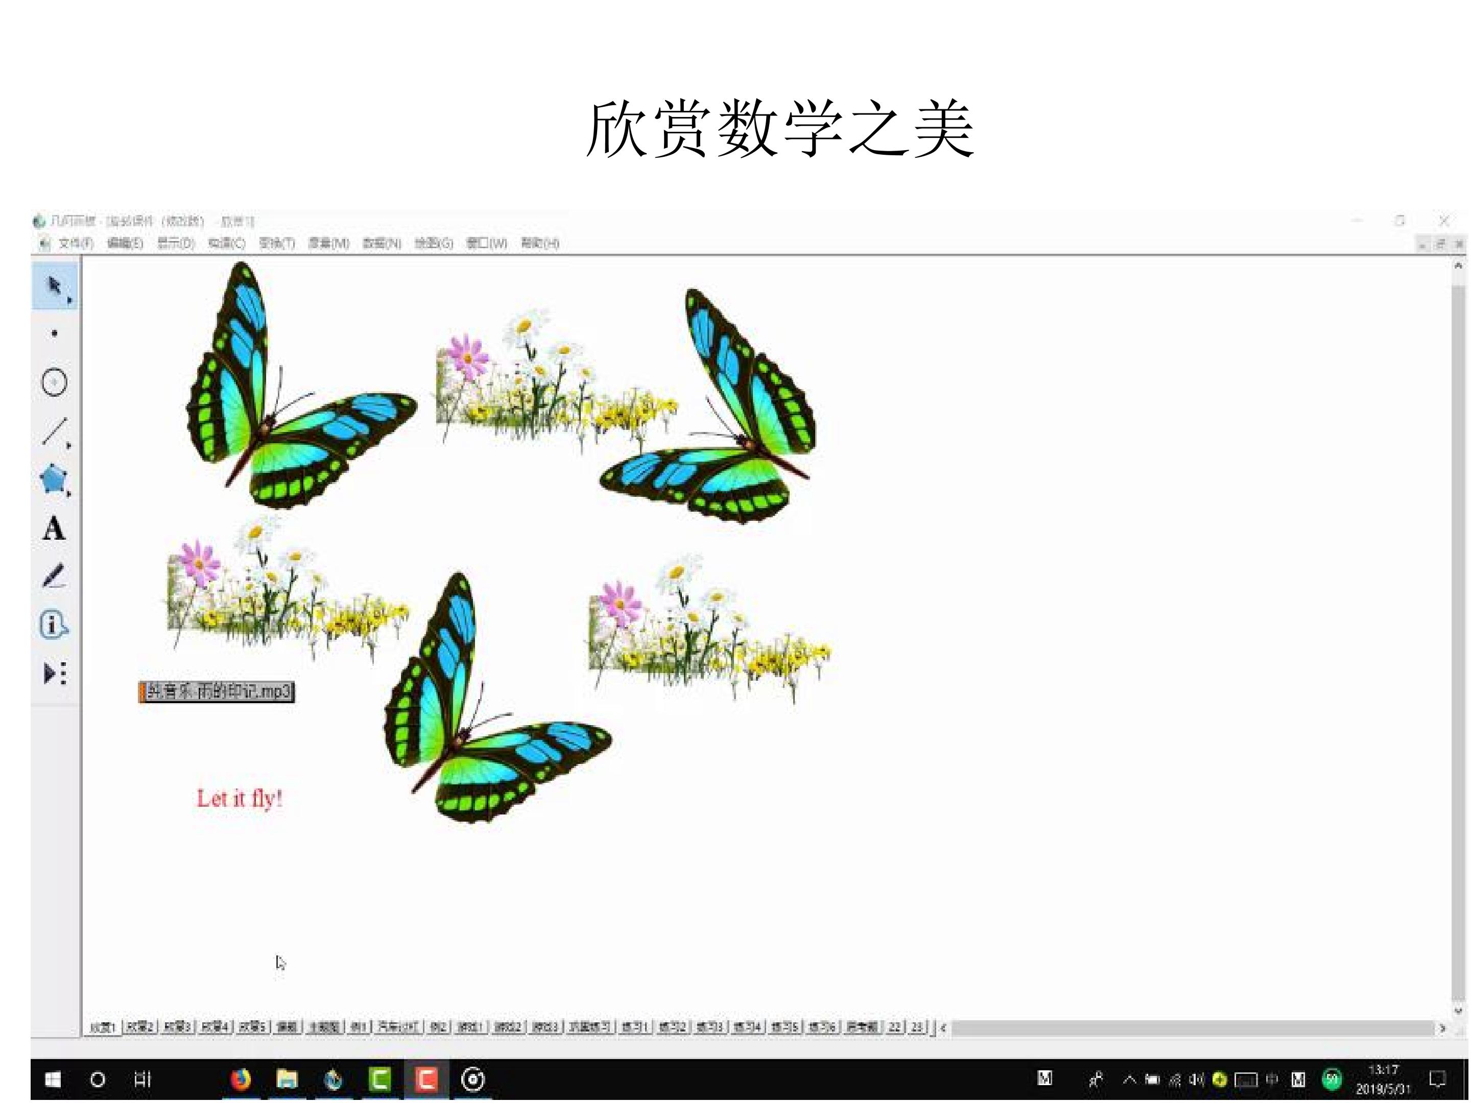This screenshot has height=1103, width=1471.
Task: Select the Text tool labeled A
Action: coord(55,529)
